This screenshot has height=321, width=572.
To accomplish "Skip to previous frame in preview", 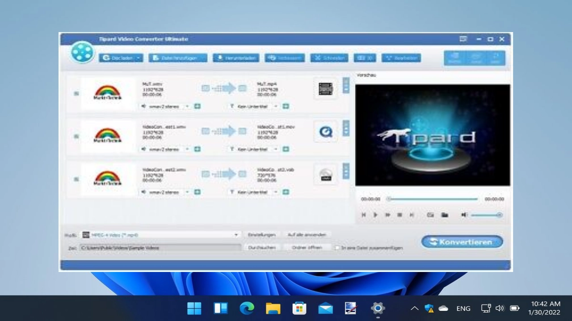I will [x=364, y=215].
